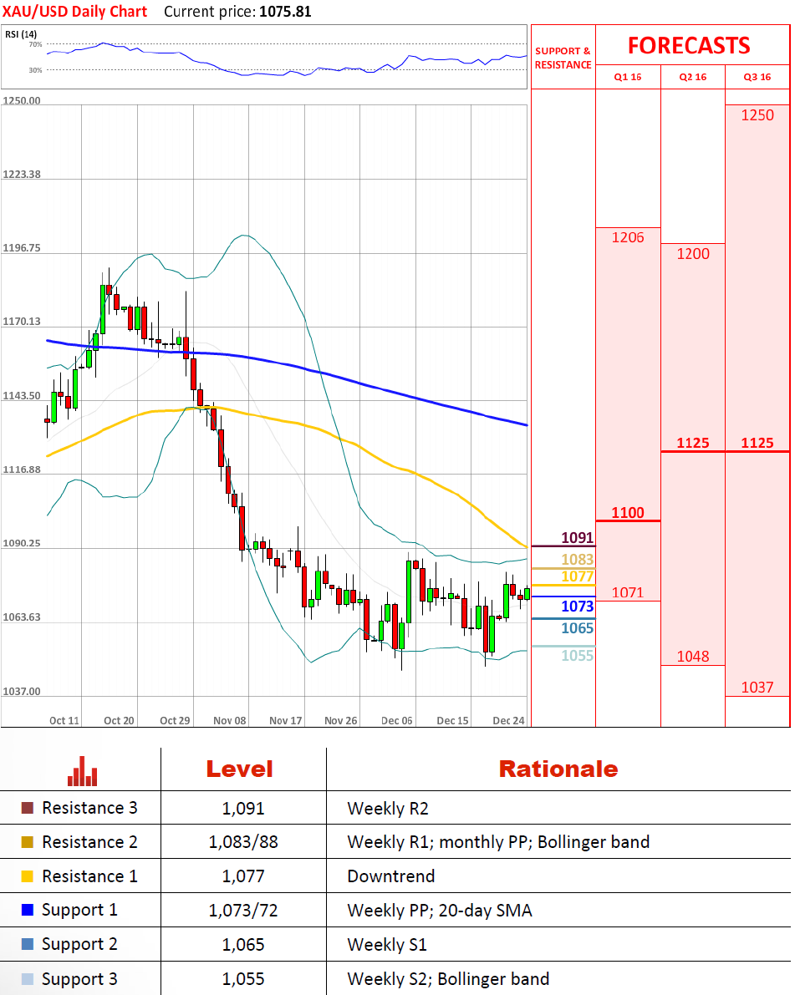This screenshot has height=995, width=795.
Task: Click the red bar chart icon in table header
Action: coord(83,771)
